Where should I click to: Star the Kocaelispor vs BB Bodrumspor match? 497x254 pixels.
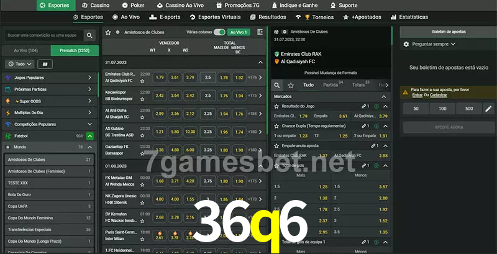point(142,99)
